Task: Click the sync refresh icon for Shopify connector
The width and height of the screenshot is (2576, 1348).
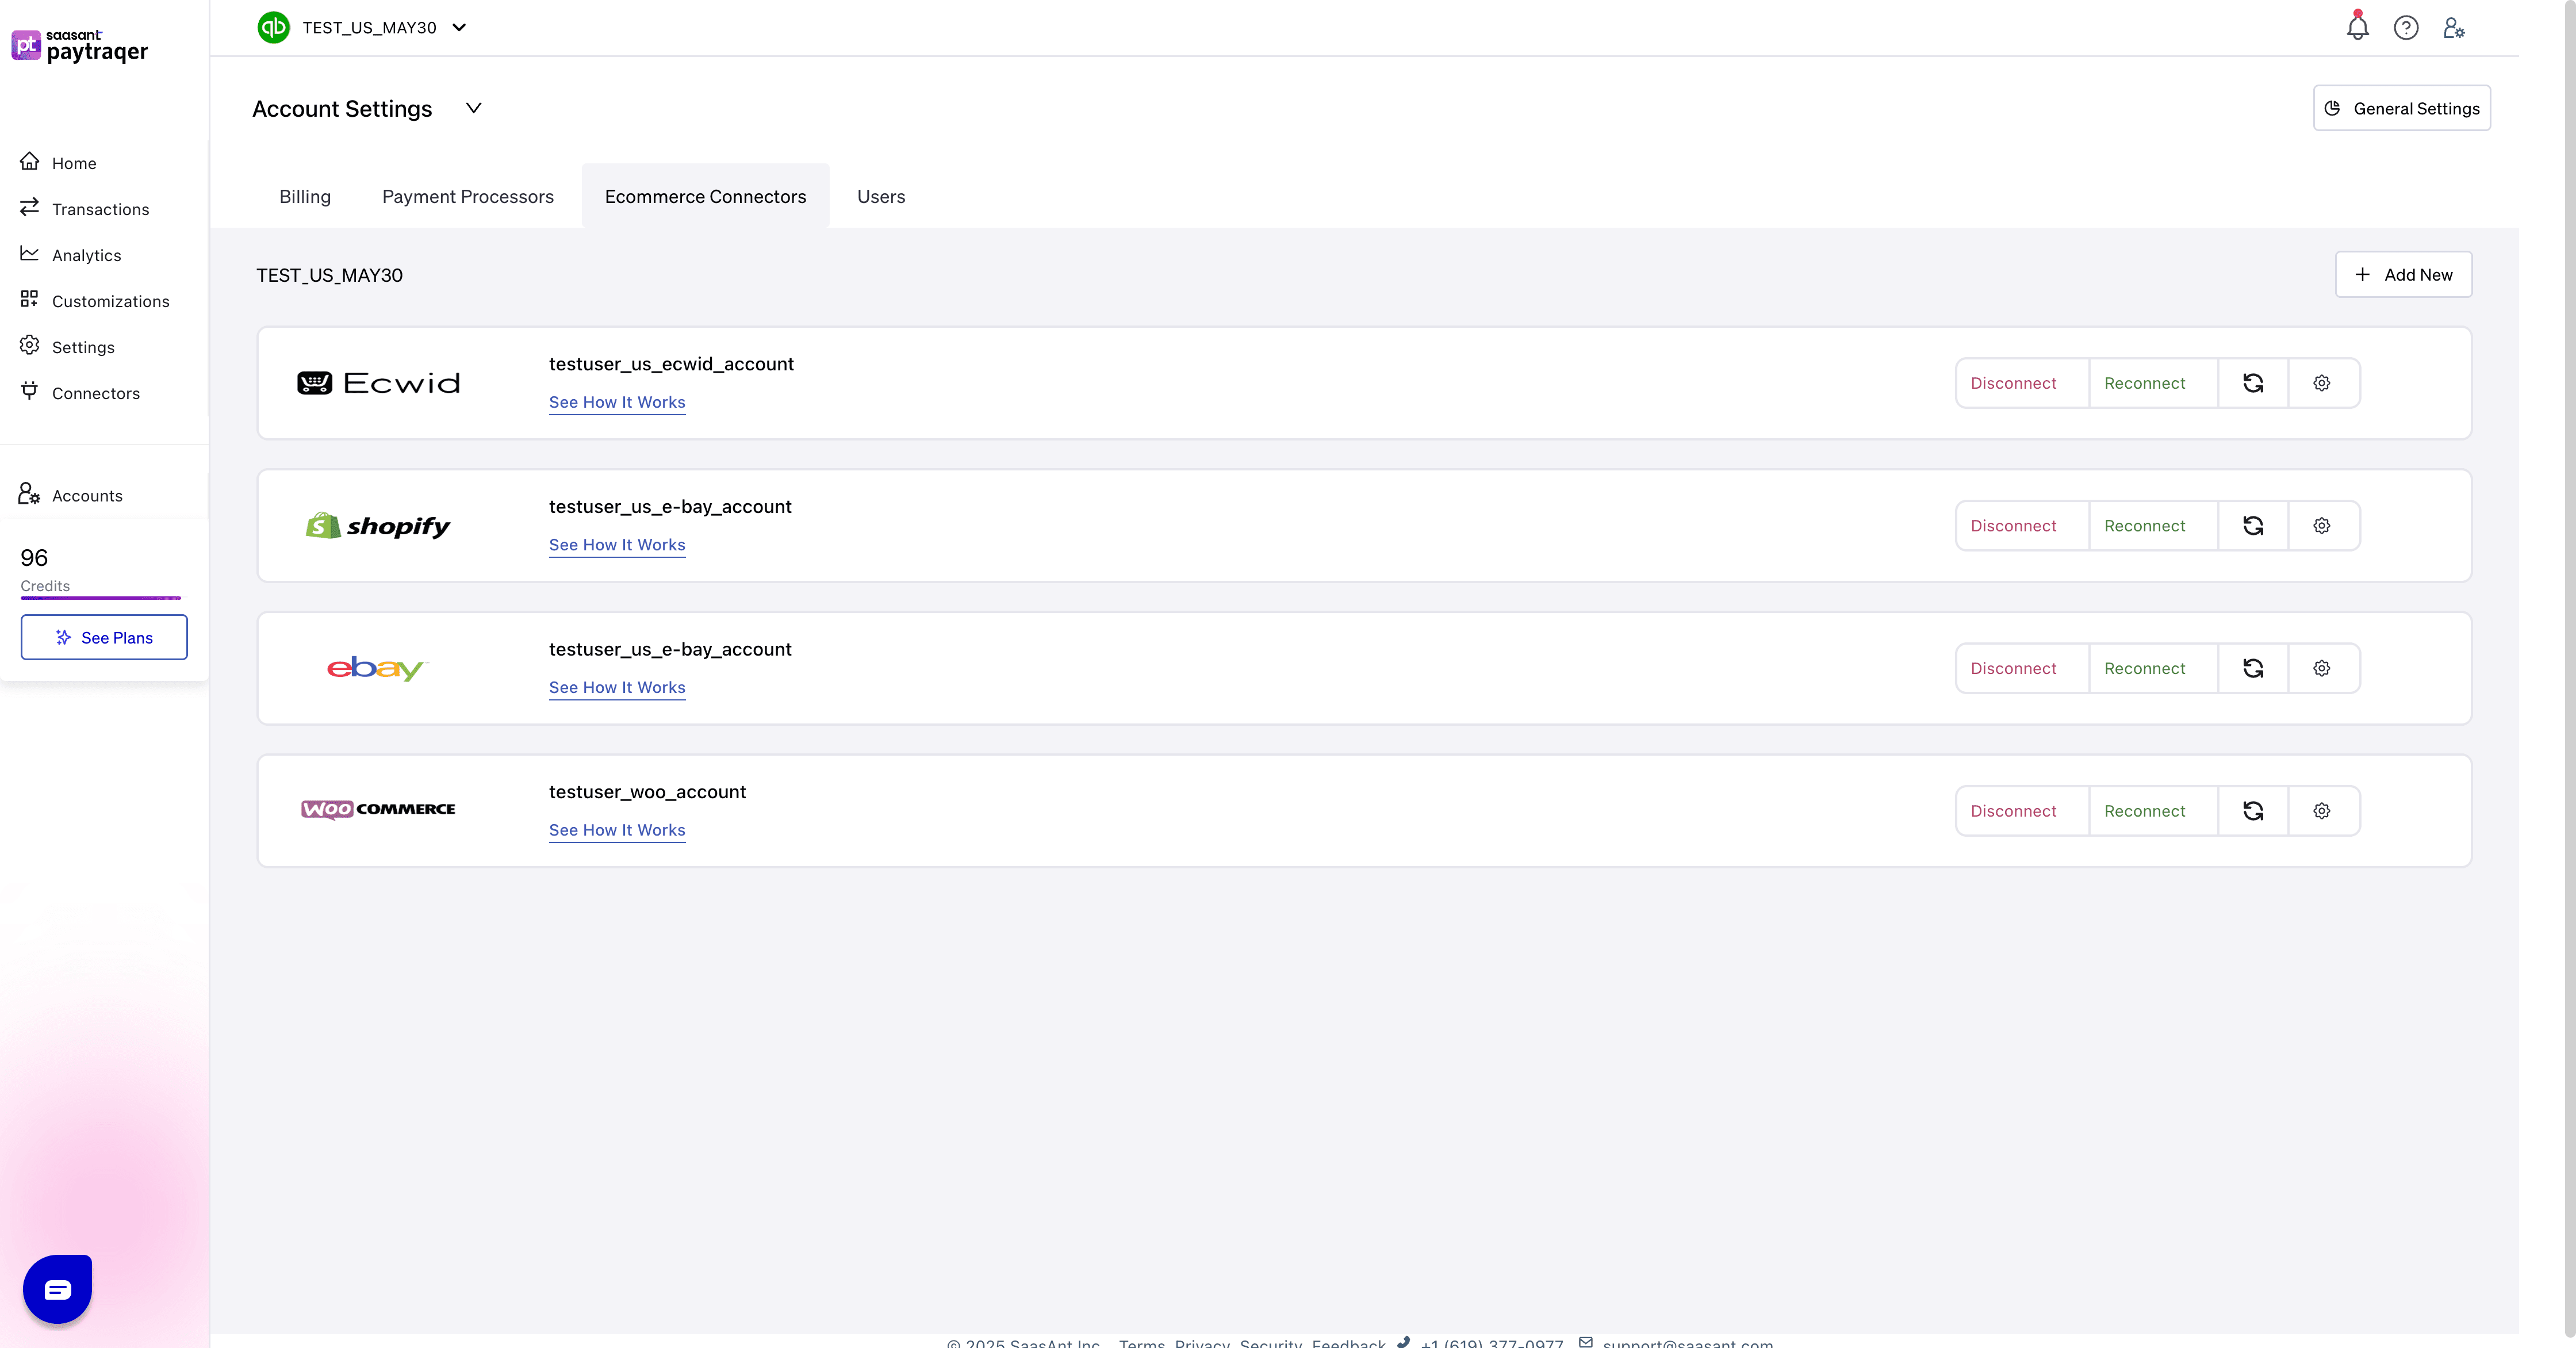Action: [2252, 525]
